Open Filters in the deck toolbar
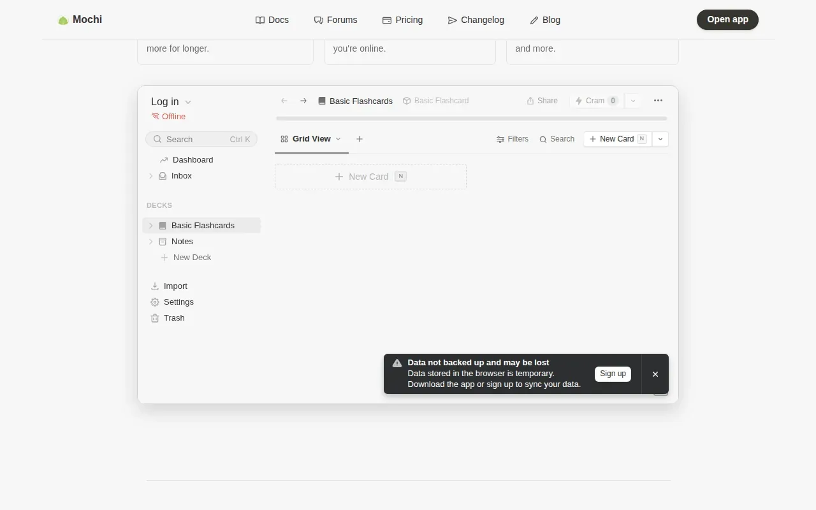This screenshot has height=510, width=816. [x=513, y=139]
